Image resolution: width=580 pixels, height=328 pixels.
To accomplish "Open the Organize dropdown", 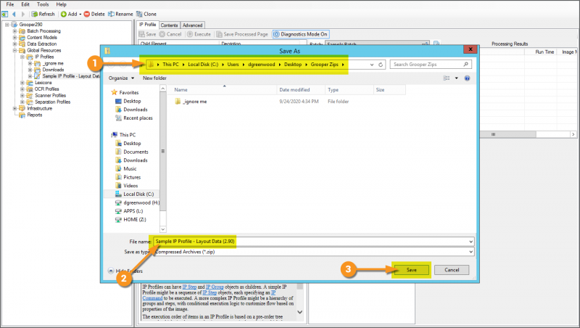I will pyautogui.click(x=121, y=78).
